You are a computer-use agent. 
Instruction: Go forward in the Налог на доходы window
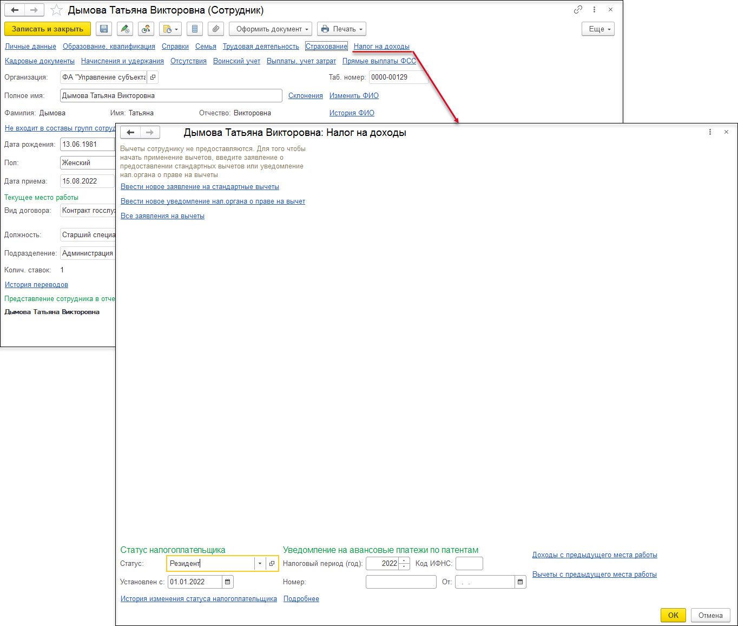pyautogui.click(x=150, y=132)
